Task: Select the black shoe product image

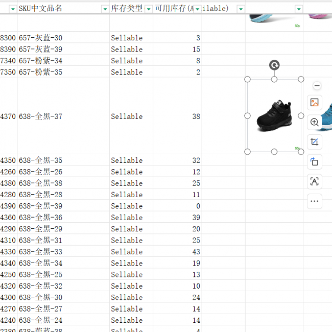Action: click(x=274, y=115)
